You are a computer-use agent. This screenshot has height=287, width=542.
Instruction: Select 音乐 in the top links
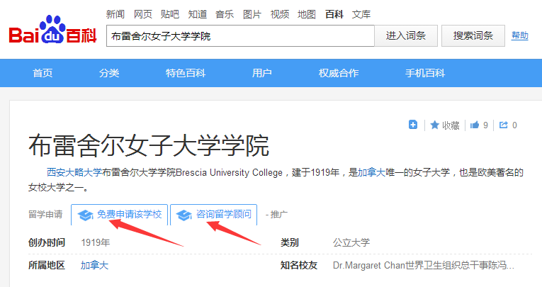click(x=225, y=14)
